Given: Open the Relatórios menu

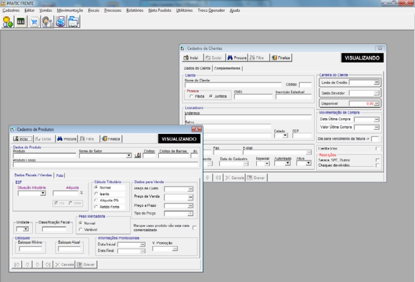Looking at the screenshot, I should [x=135, y=10].
